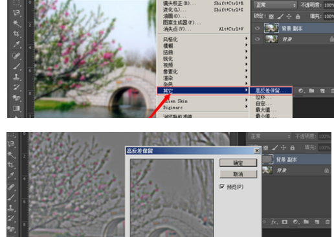The width and height of the screenshot is (334, 237).
Task: Click the preview image inside the 高反差保留 dialog
Action: [x=172, y=198]
